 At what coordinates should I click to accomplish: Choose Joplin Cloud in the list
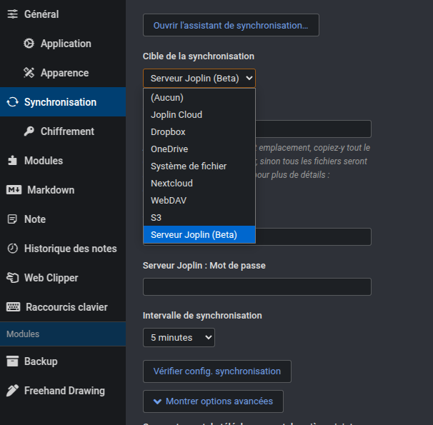[199, 114]
